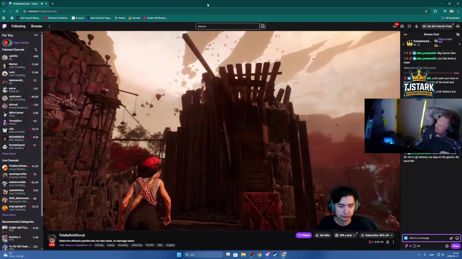The width and height of the screenshot is (462, 259).
Task: Follow TotallyNotAScrub channel
Action: pos(304,235)
